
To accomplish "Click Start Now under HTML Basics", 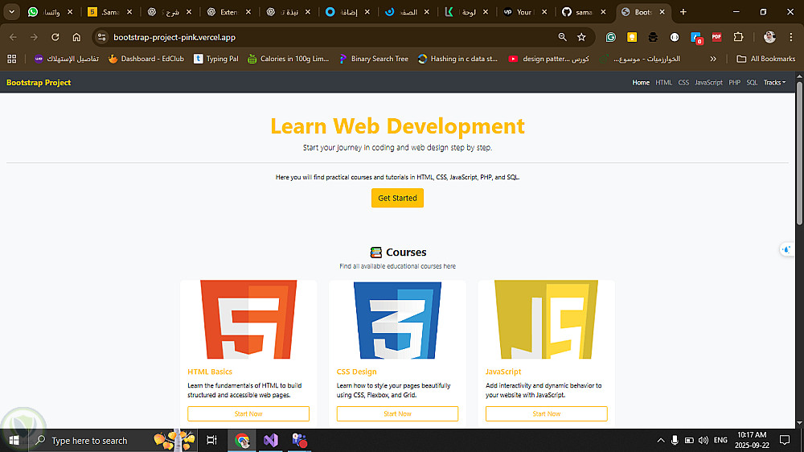I will pos(248,413).
